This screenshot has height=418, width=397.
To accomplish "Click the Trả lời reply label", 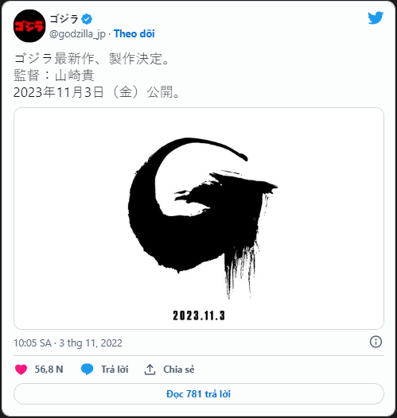I will 115,370.
